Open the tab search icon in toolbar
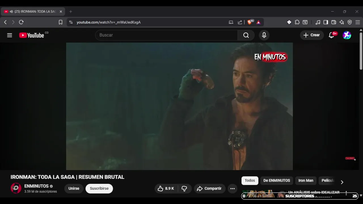Image resolution: width=363 pixels, height=204 pixels. click(x=305, y=22)
